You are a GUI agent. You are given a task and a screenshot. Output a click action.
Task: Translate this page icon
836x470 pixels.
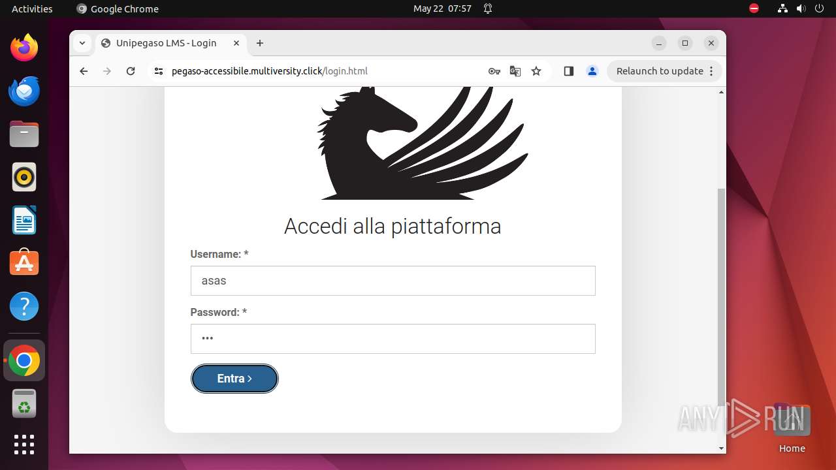pyautogui.click(x=515, y=71)
